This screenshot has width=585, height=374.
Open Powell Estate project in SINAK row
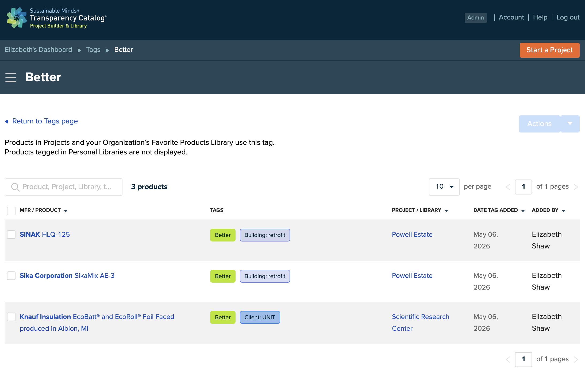(412, 235)
